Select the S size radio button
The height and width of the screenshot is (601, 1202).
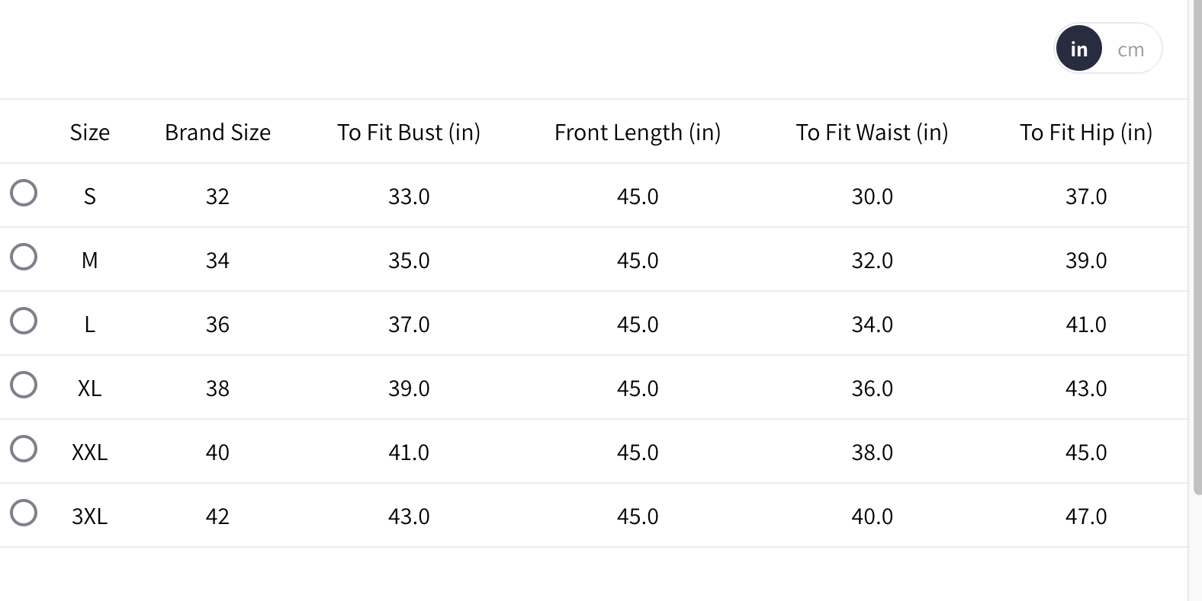tap(24, 193)
